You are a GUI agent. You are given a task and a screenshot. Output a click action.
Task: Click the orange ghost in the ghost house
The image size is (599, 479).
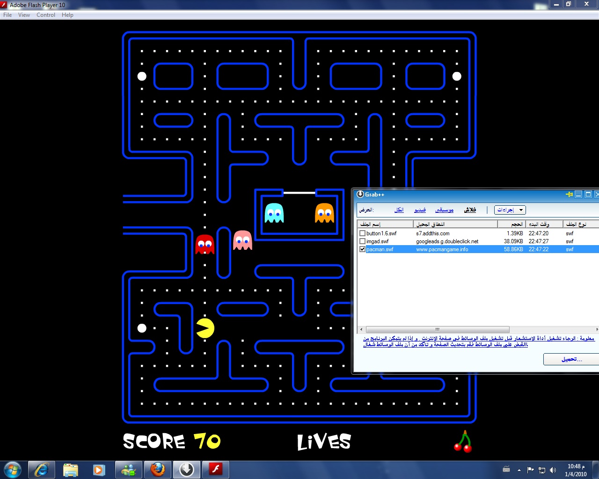point(325,213)
